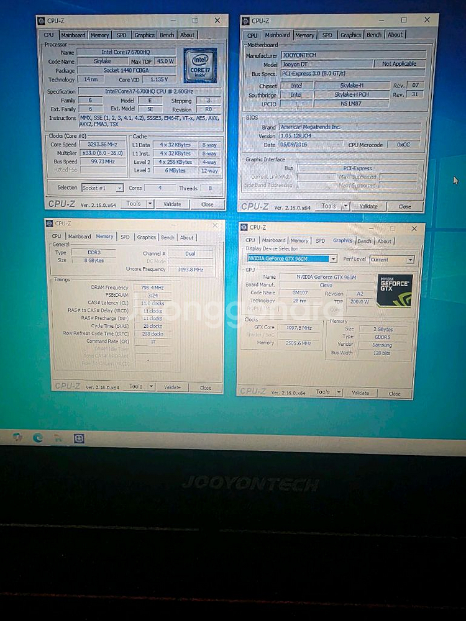Open SPD tab in Memory window

pos(125,237)
